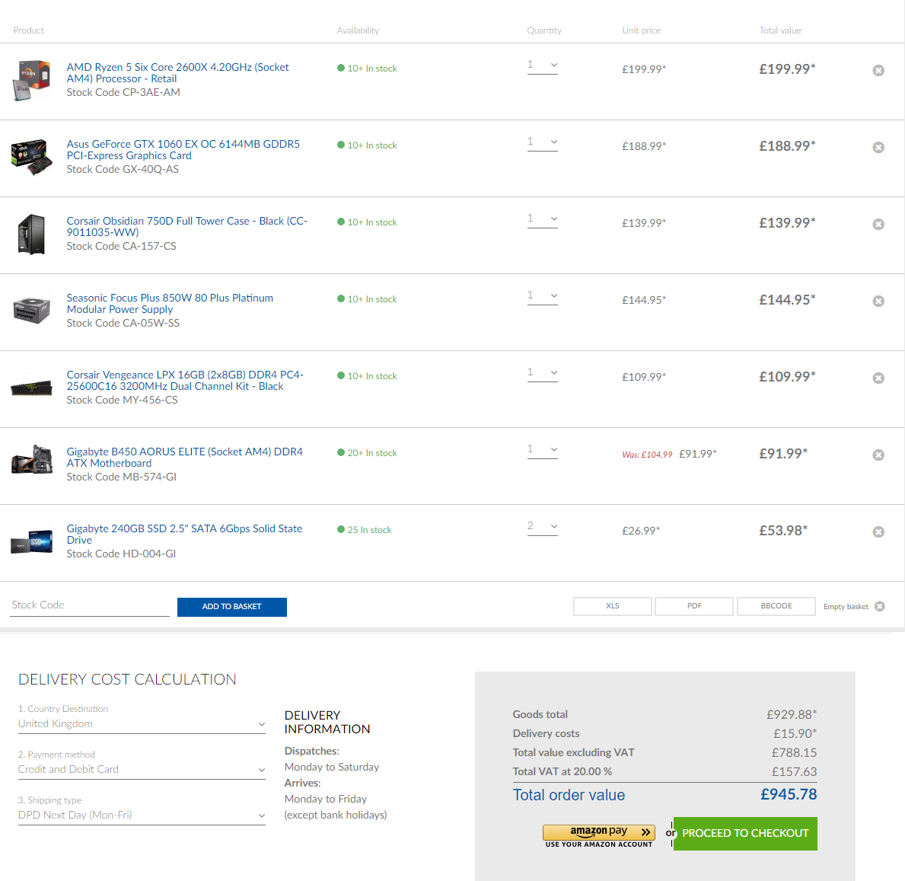Open Seasonic Focus Plus 850W product link
Screen dimensions: 905x881
coord(170,303)
